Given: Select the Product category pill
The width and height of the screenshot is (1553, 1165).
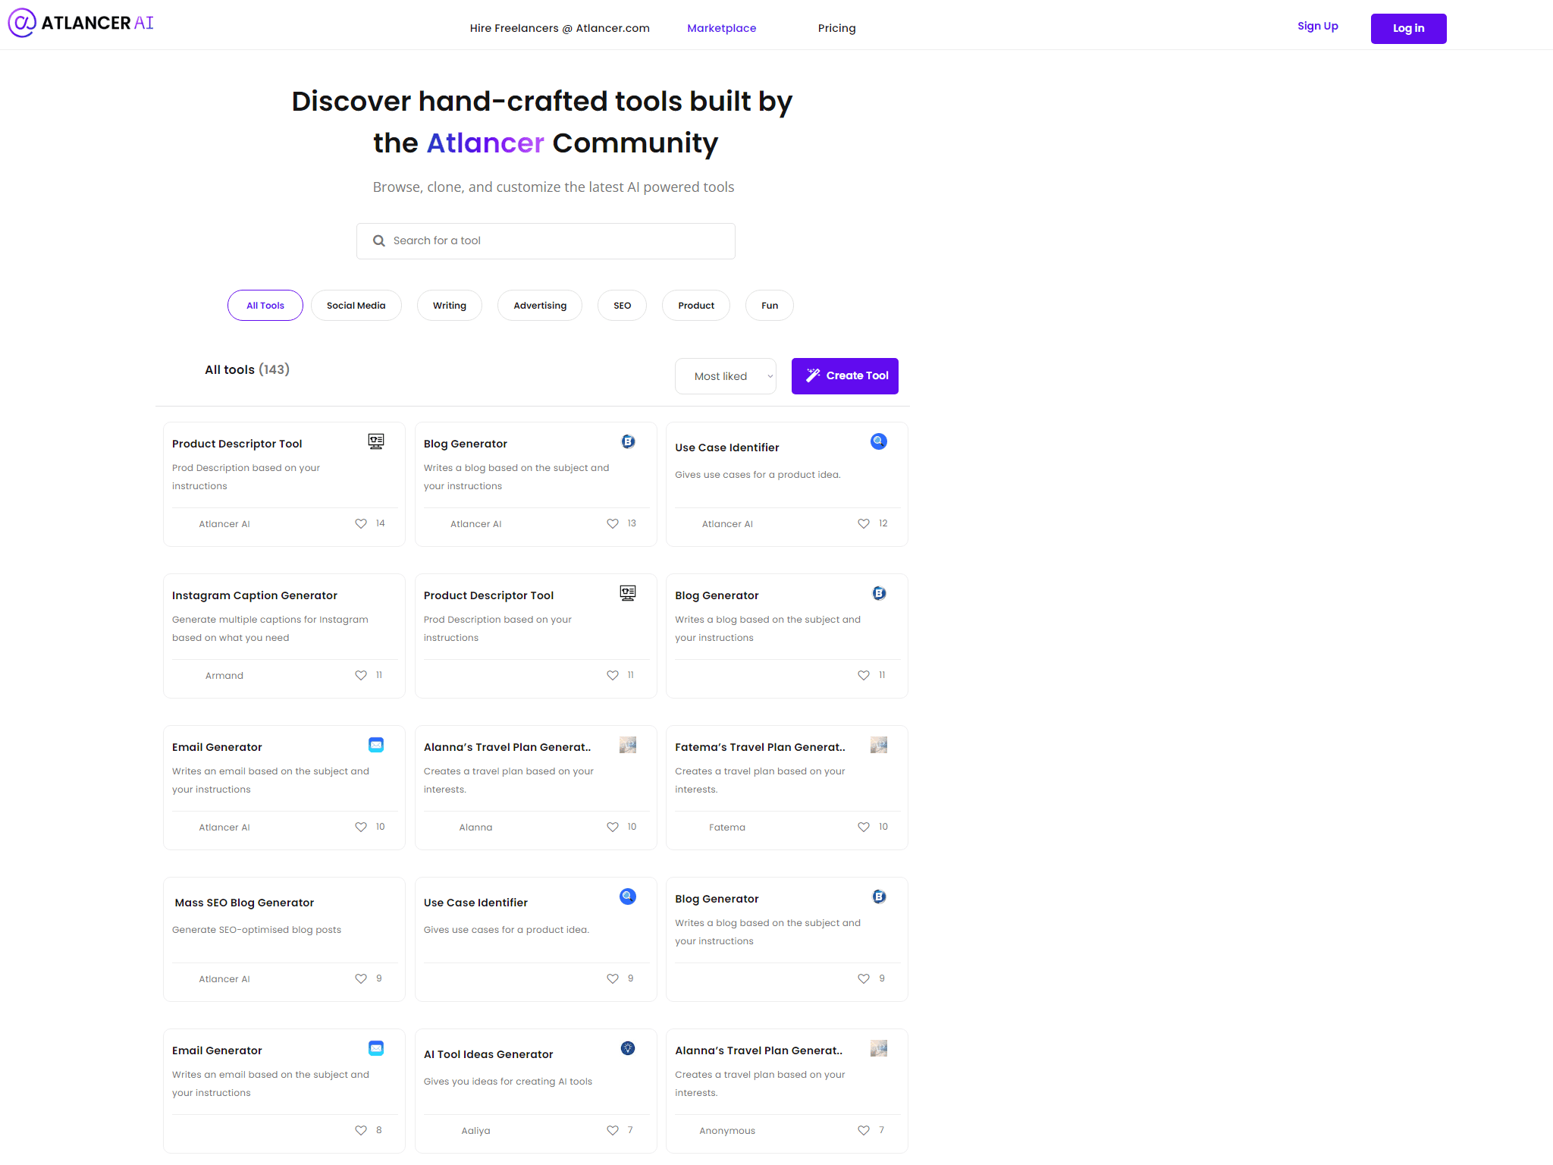Looking at the screenshot, I should pos(696,306).
